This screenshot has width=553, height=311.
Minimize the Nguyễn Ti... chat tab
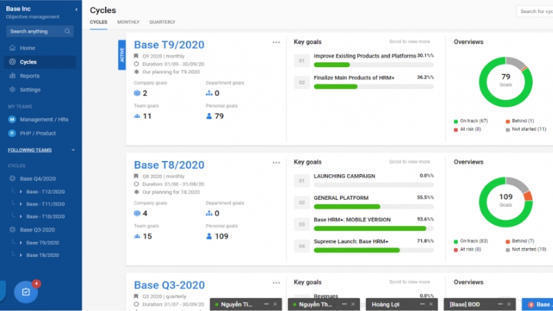pyautogui.click(x=266, y=304)
